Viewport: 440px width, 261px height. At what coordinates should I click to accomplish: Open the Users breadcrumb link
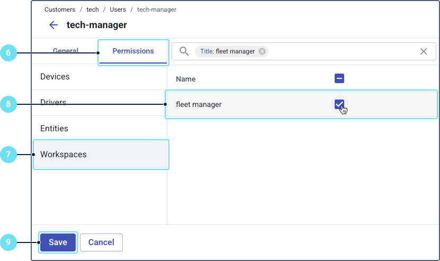[117, 10]
